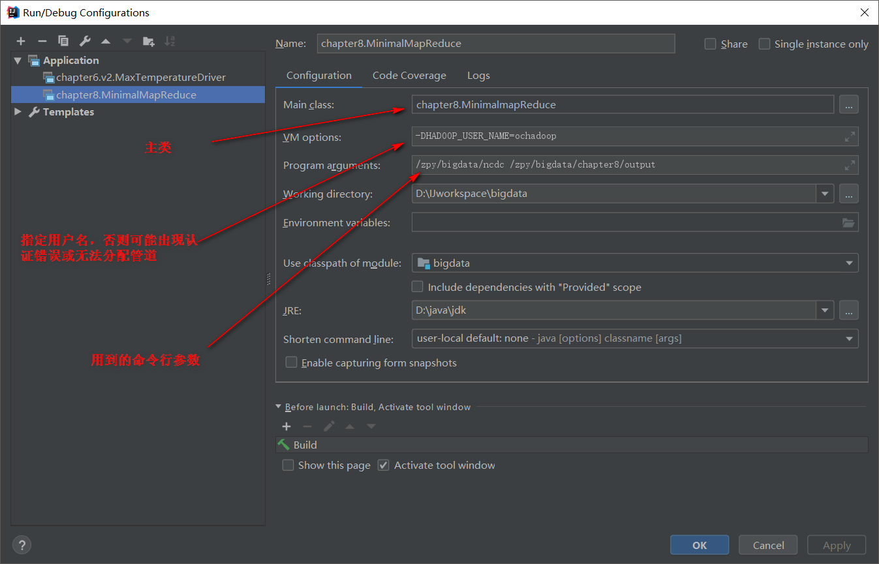Apply the configuration changes
This screenshot has height=564, width=879.
pos(836,544)
